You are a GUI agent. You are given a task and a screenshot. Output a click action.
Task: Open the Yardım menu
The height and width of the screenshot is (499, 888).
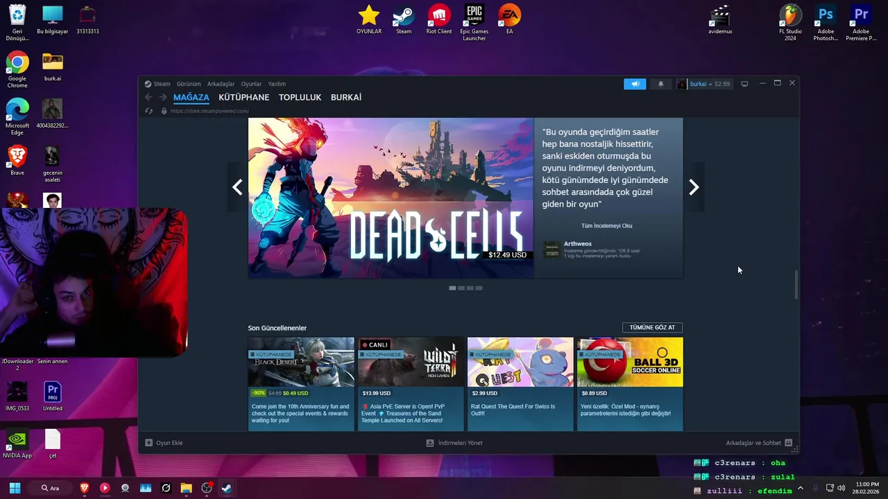click(x=277, y=84)
